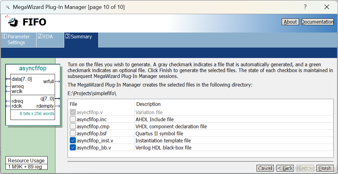
Task: Click the Cancel button
Action: (265, 168)
